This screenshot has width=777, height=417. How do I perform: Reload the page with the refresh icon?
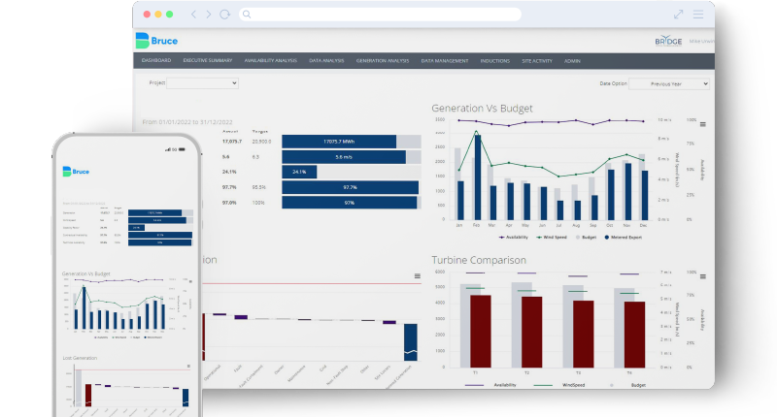pyautogui.click(x=225, y=15)
